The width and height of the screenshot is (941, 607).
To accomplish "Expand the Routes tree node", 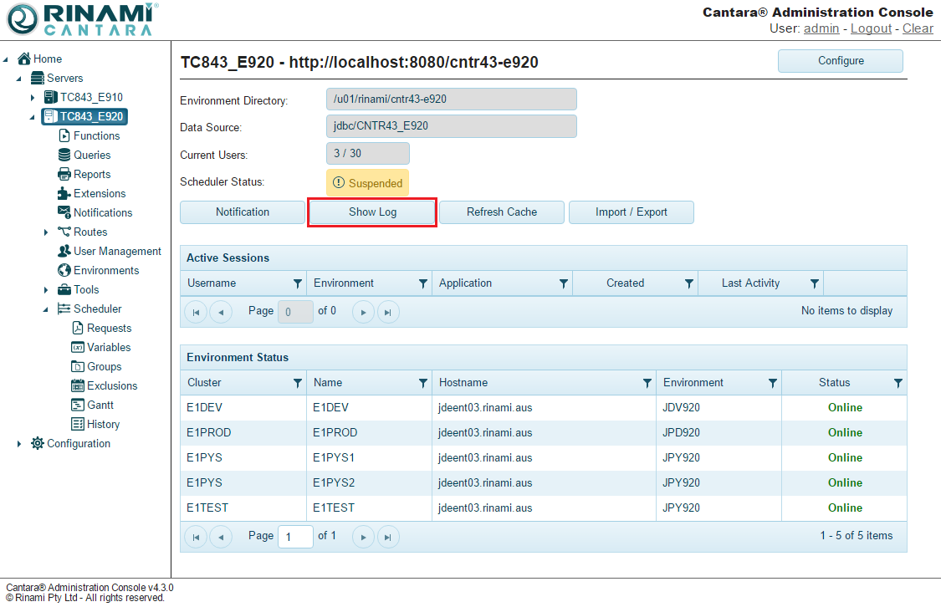I will [46, 232].
